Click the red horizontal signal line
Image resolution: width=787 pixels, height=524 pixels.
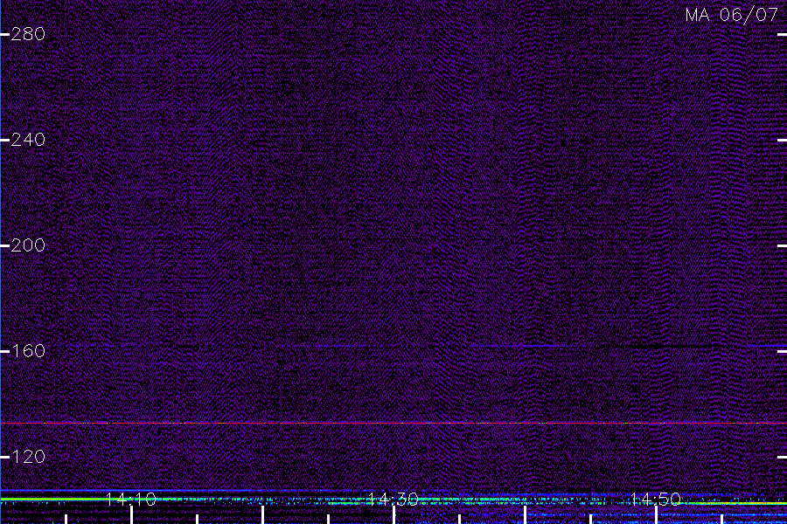pos(393,424)
